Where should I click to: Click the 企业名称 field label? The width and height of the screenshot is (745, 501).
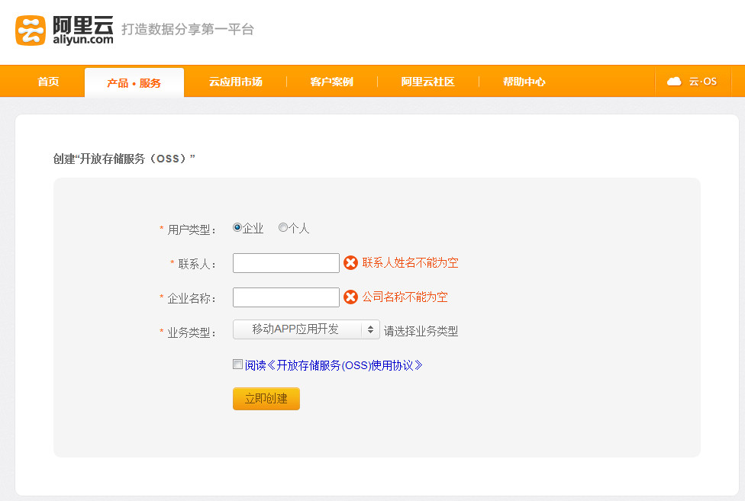point(192,298)
